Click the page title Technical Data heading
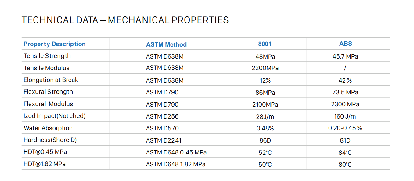 (125, 20)
